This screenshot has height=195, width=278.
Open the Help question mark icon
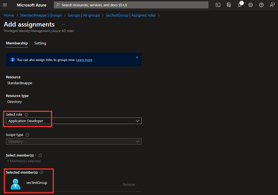coord(261,5)
